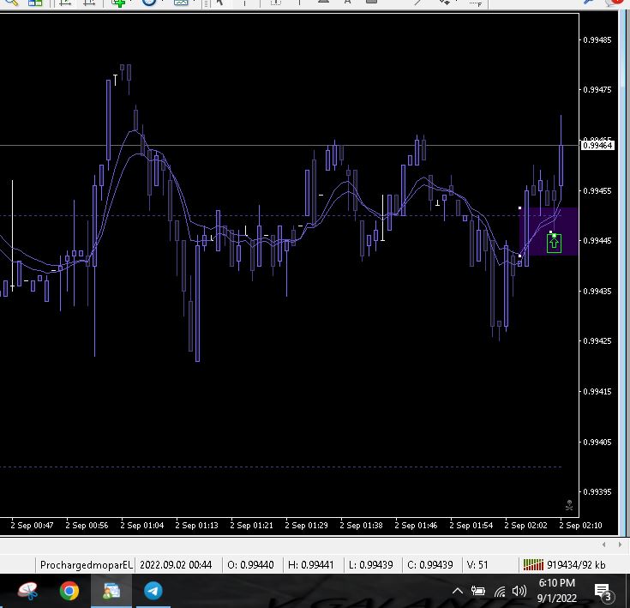
Task: Click the 2 Sep 01:46 time label
Action: point(416,525)
